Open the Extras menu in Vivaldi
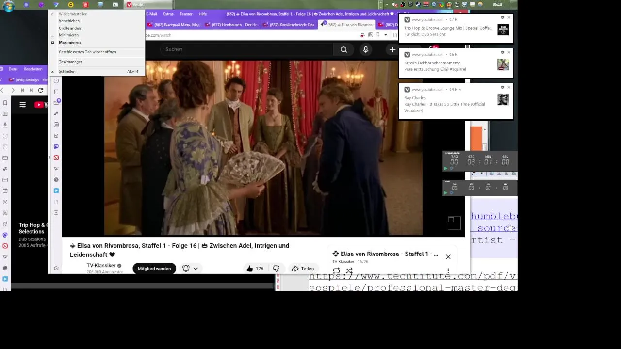This screenshot has height=349, width=621. 168,14
